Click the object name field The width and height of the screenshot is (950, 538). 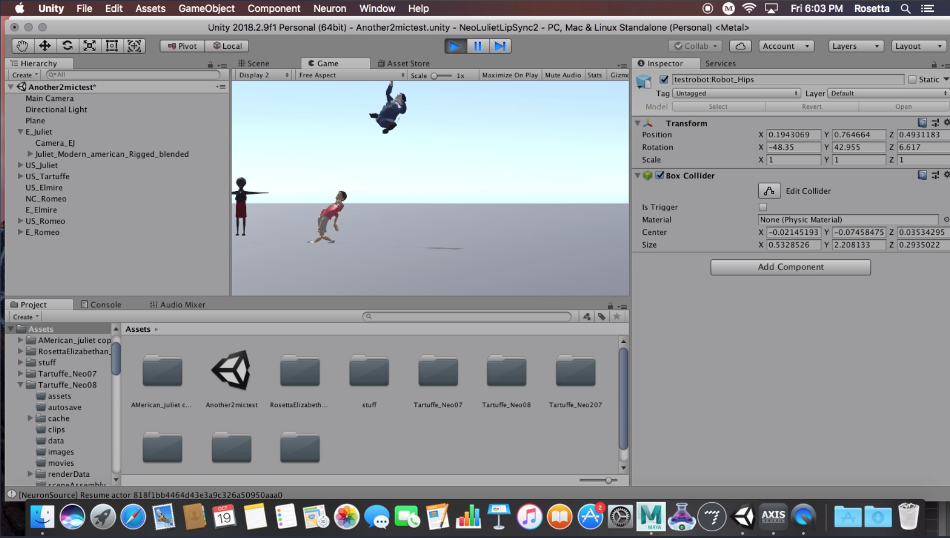click(788, 80)
